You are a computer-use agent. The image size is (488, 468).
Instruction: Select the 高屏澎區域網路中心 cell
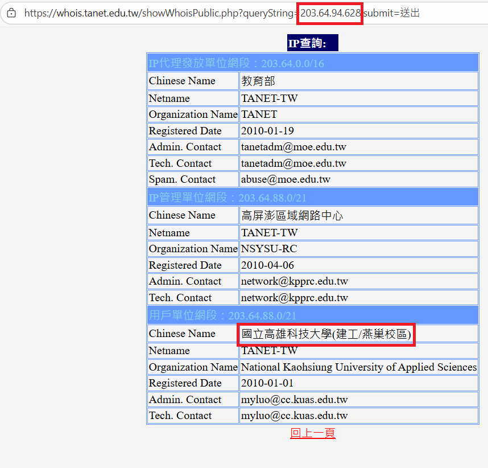[x=358, y=215]
